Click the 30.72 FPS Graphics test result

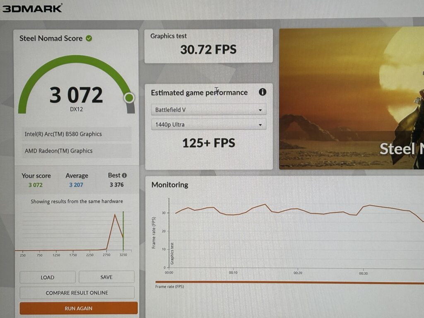point(208,50)
